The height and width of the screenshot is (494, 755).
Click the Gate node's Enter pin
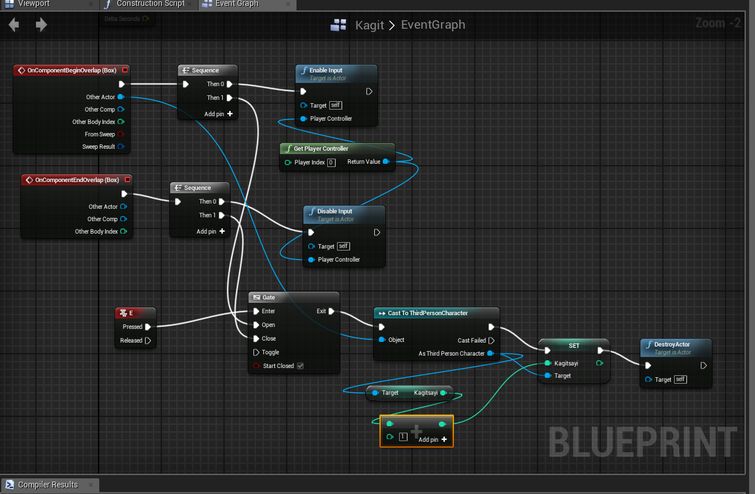click(256, 311)
